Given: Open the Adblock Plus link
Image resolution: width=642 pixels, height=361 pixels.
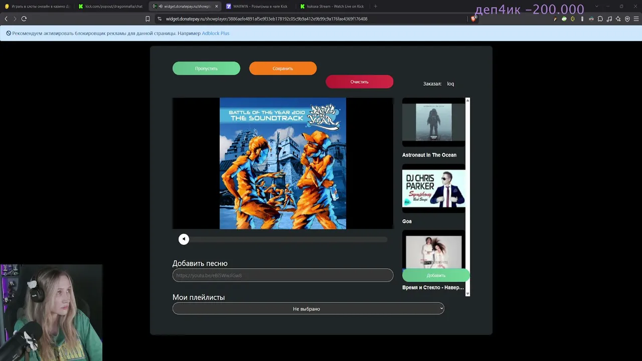Looking at the screenshot, I should pos(216,33).
